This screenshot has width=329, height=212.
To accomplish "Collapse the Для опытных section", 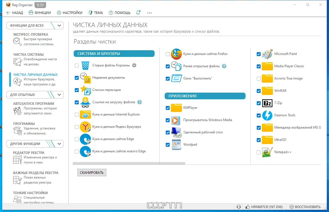I will [59, 95].
